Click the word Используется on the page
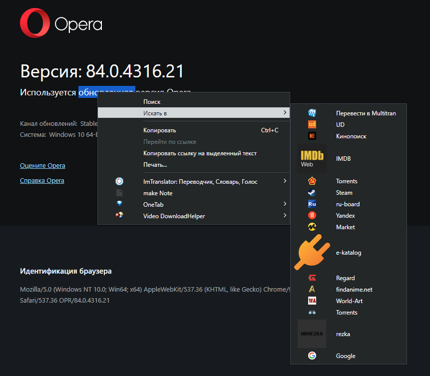 click(x=48, y=92)
